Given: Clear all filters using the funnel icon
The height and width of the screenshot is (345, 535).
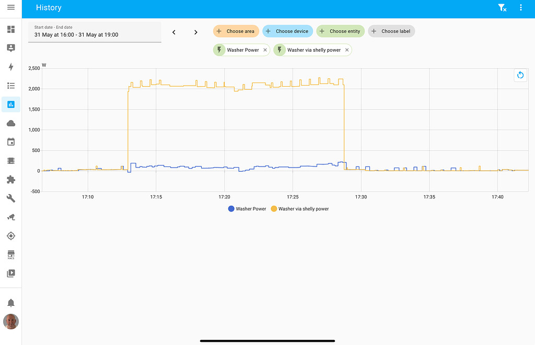Looking at the screenshot, I should (x=502, y=8).
